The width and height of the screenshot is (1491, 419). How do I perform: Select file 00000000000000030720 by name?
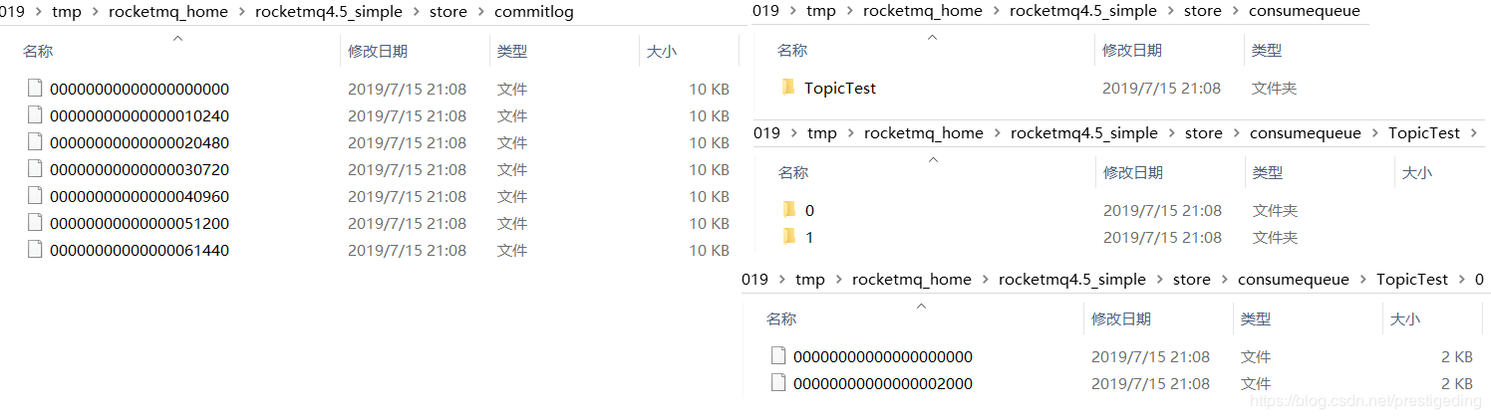point(140,169)
